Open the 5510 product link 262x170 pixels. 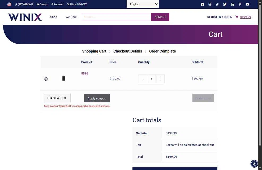[x=85, y=73]
